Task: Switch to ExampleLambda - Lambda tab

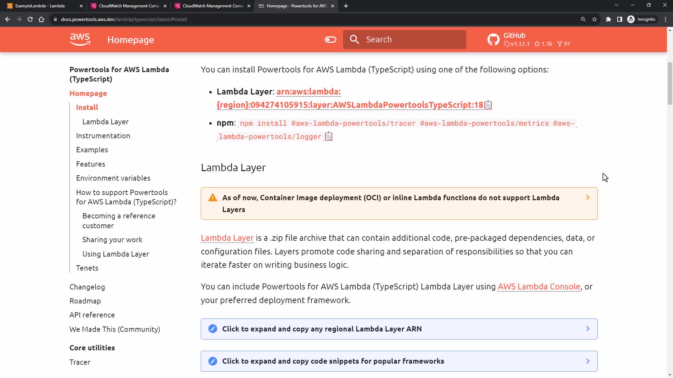Action: tap(40, 6)
